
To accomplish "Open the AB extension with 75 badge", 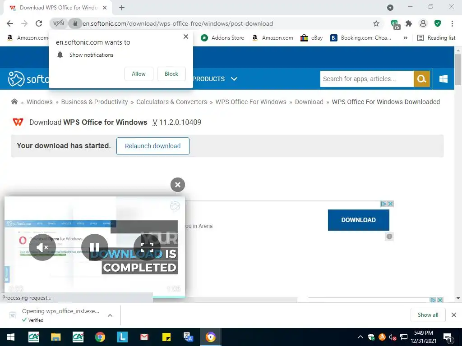I will tap(395, 24).
